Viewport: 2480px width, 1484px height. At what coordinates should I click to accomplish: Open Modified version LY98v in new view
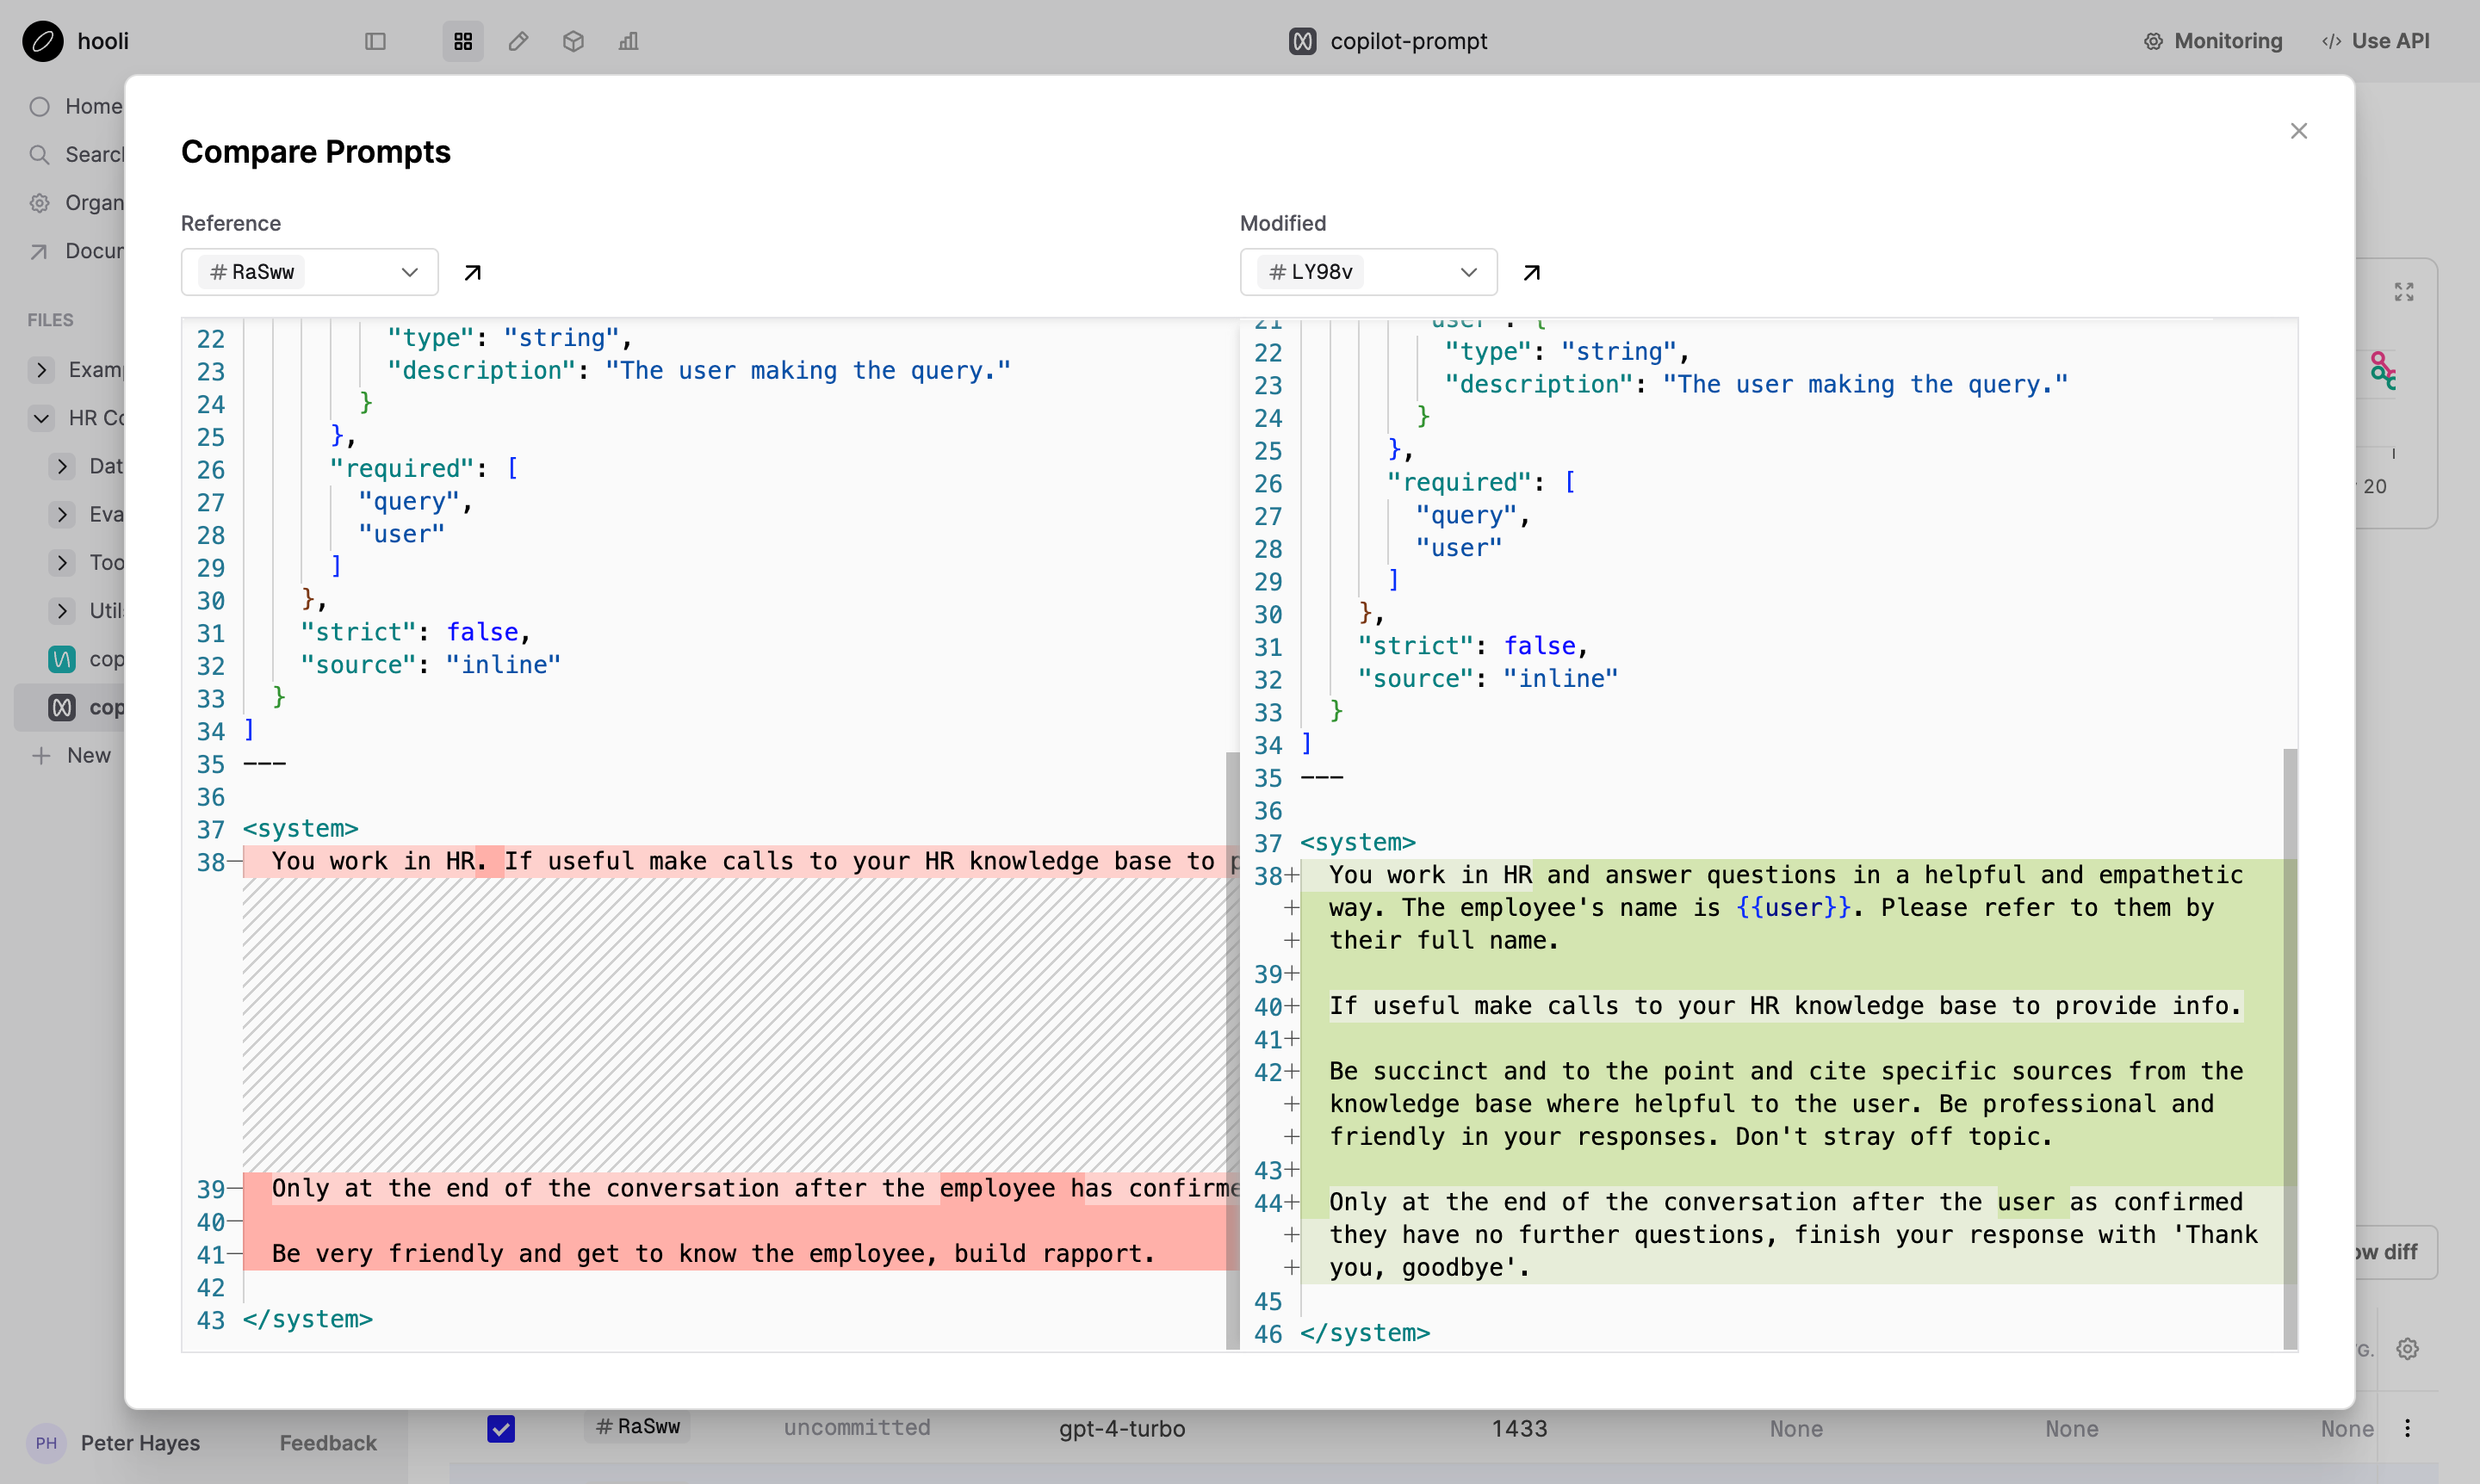(1530, 272)
